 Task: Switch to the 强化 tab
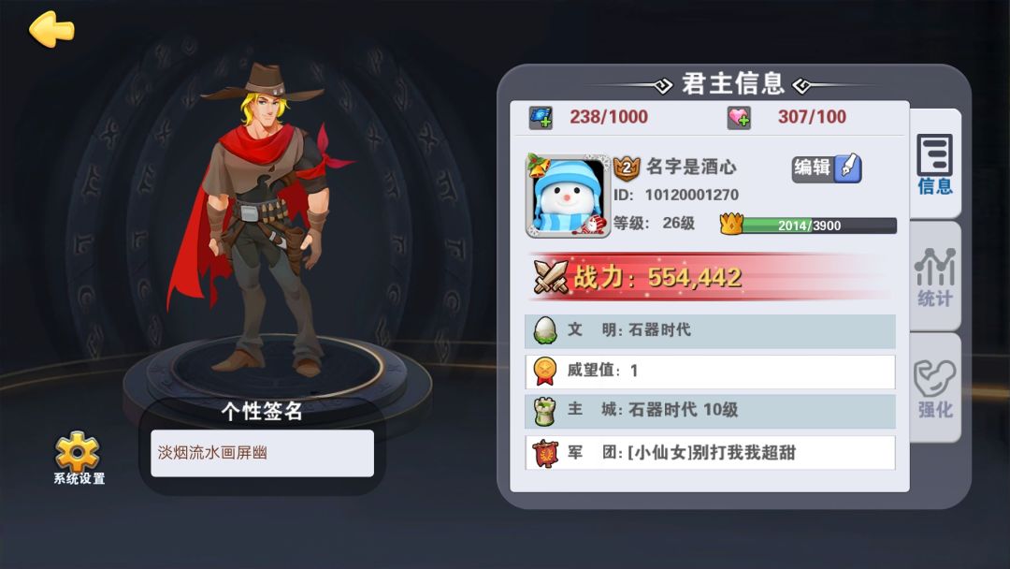pyautogui.click(x=934, y=388)
